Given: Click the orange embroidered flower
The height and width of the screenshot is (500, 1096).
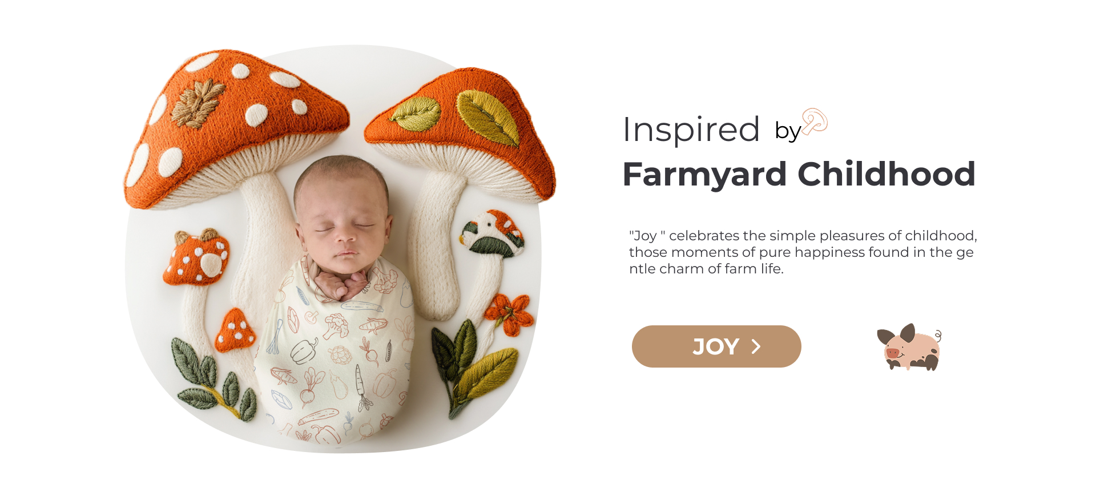Looking at the screenshot, I should pyautogui.click(x=509, y=314).
